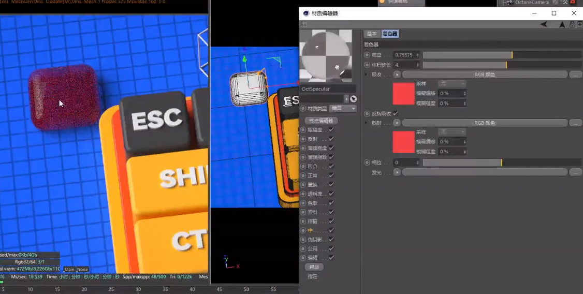
Task: Click the keyframe dot beside 透明度
Action: 303,194
